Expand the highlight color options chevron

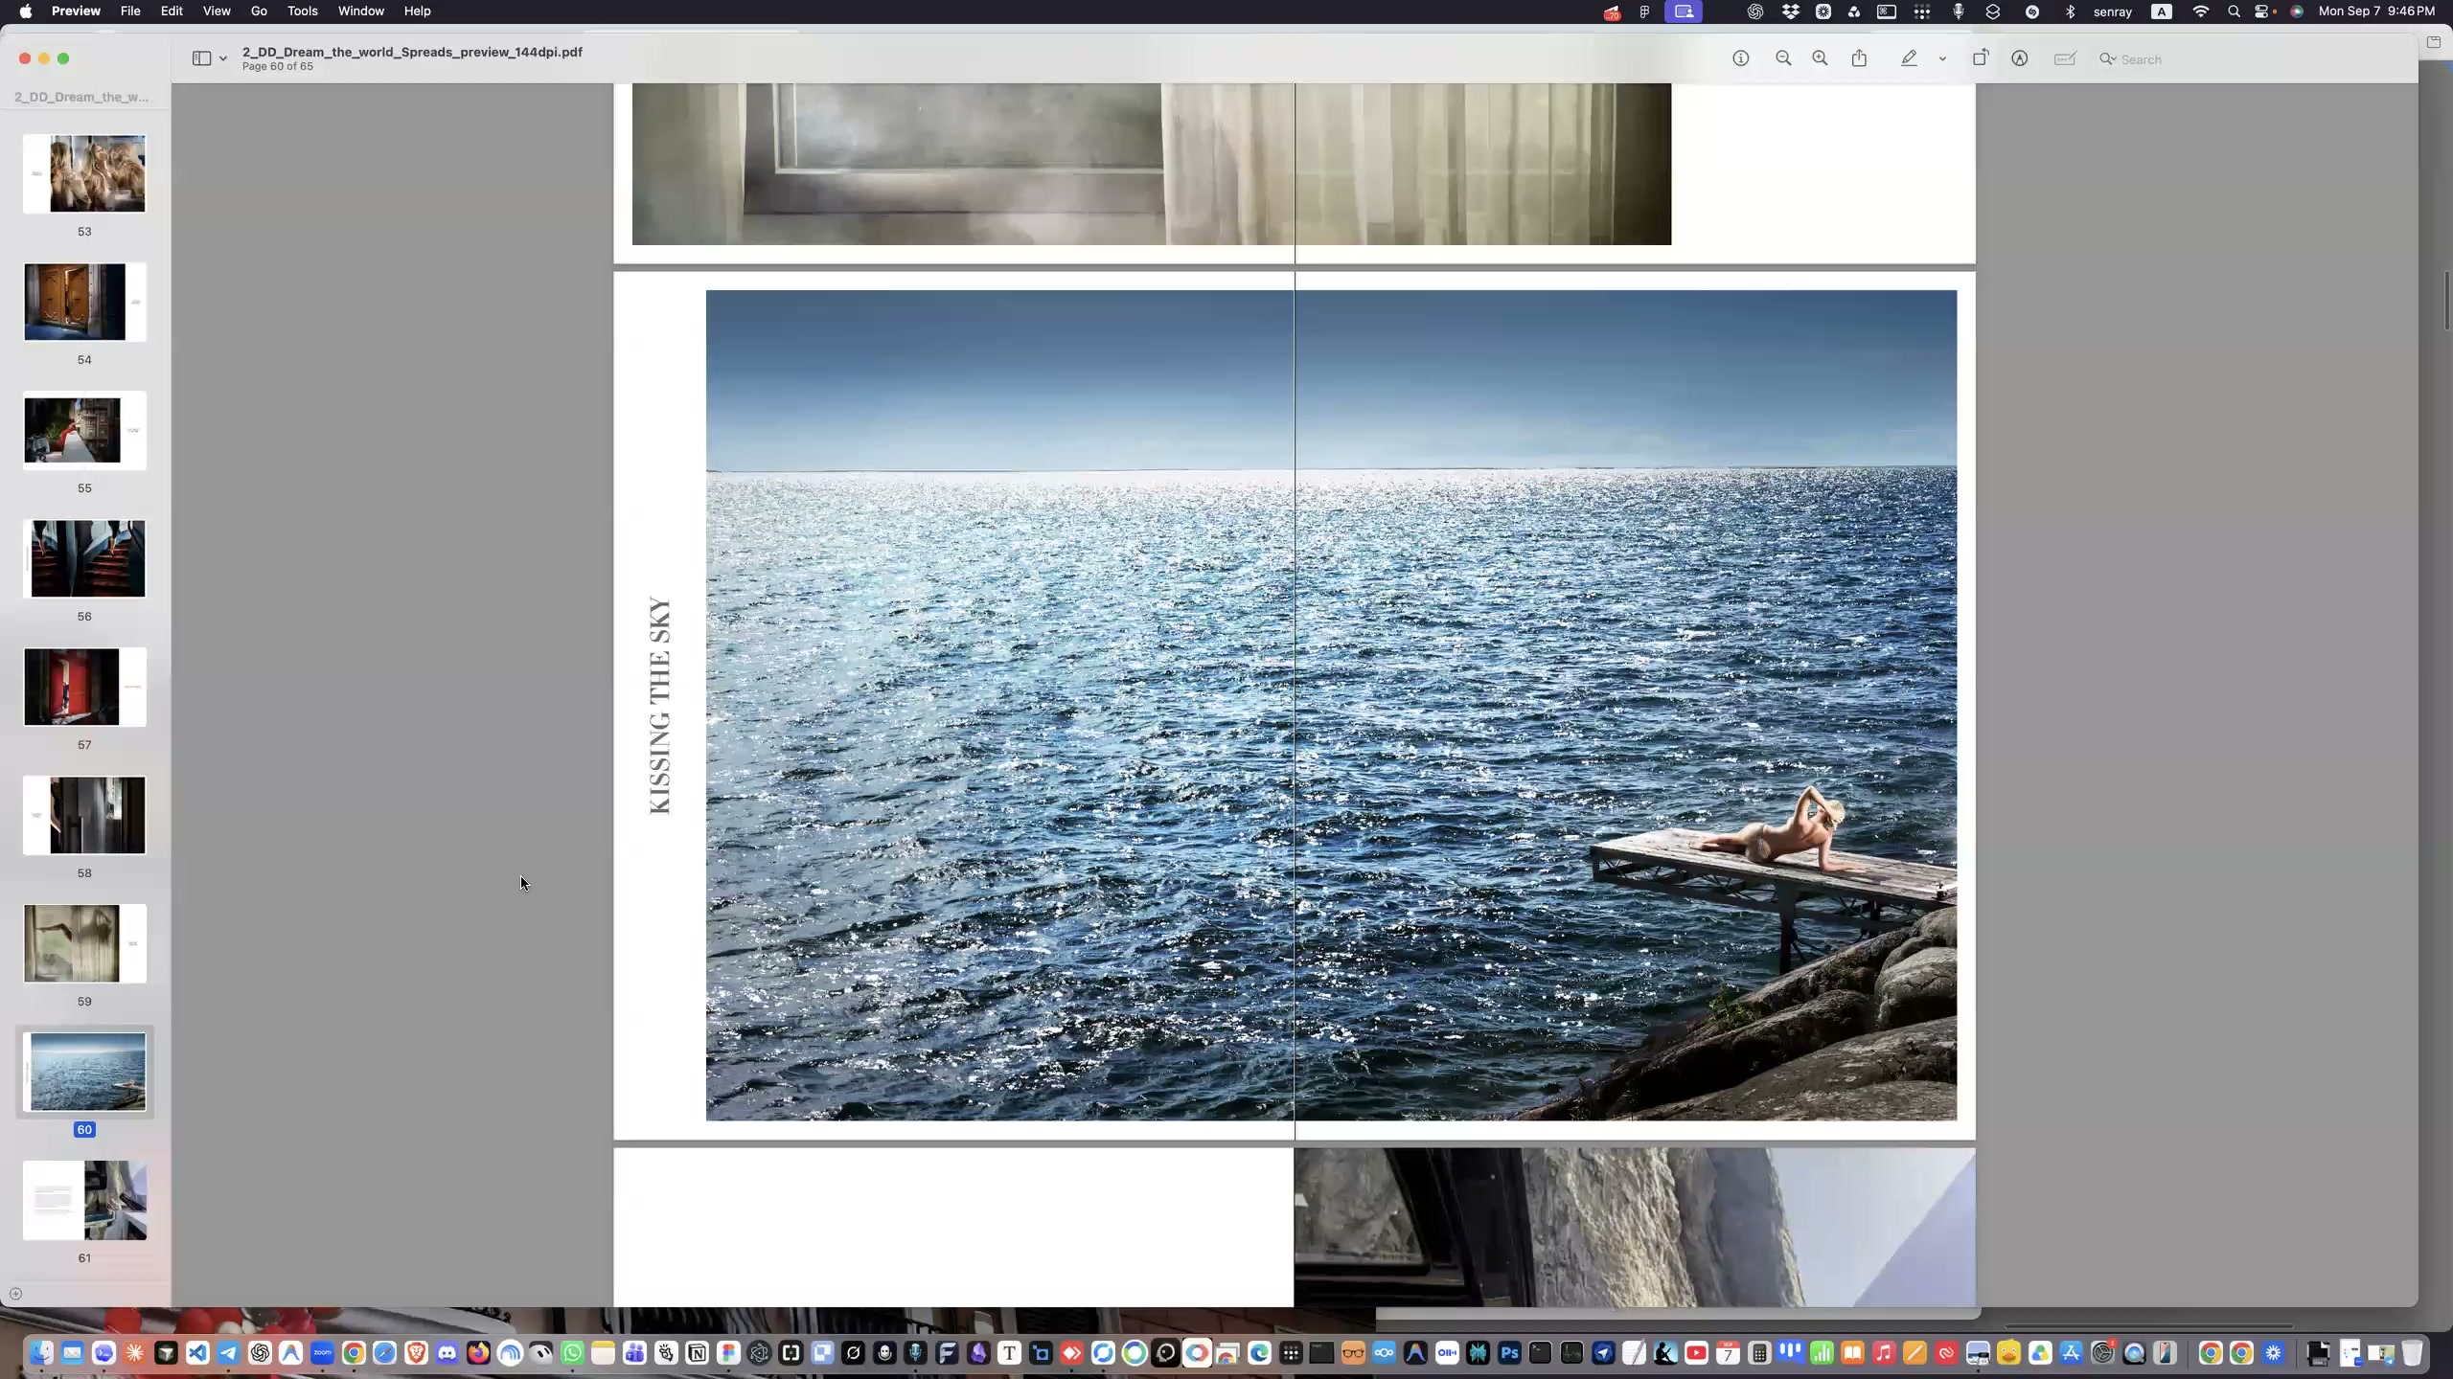(1942, 58)
